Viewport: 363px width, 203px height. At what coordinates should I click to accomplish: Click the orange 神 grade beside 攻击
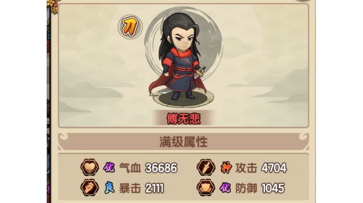coord(226,167)
